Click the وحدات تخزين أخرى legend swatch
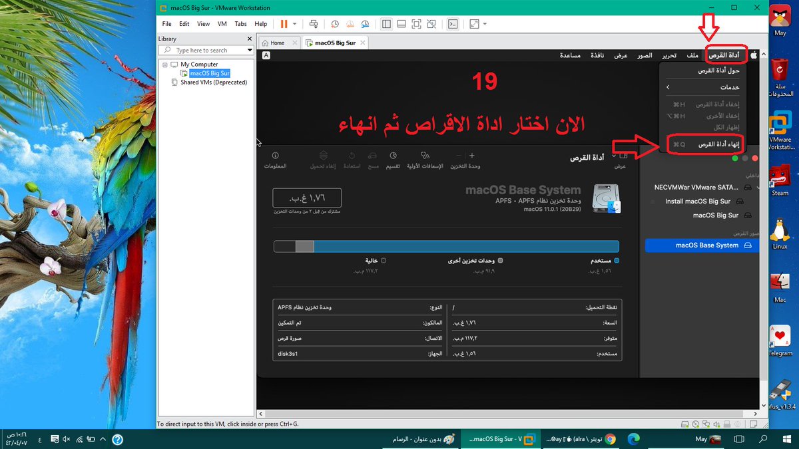Viewport: 799px width, 449px height. [x=501, y=261]
